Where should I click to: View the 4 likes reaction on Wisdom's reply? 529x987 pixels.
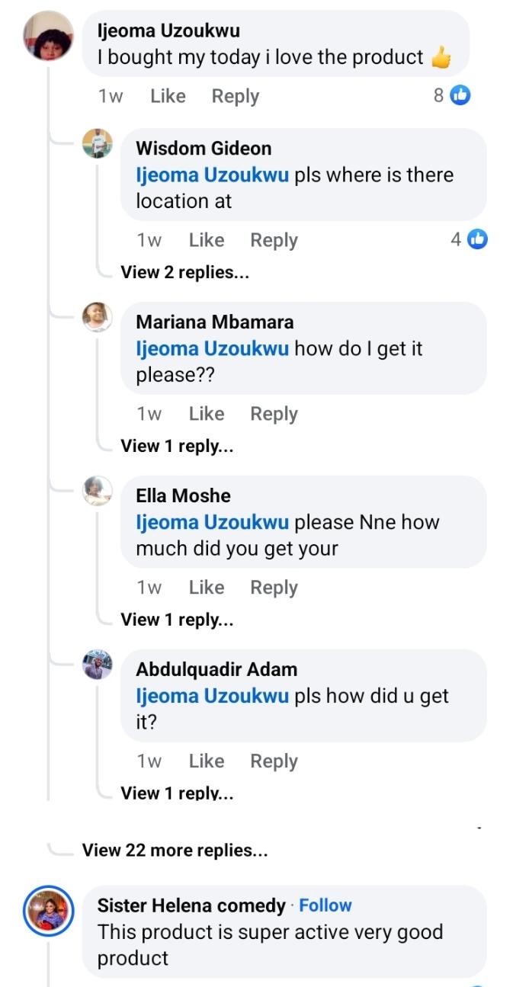pos(476,239)
